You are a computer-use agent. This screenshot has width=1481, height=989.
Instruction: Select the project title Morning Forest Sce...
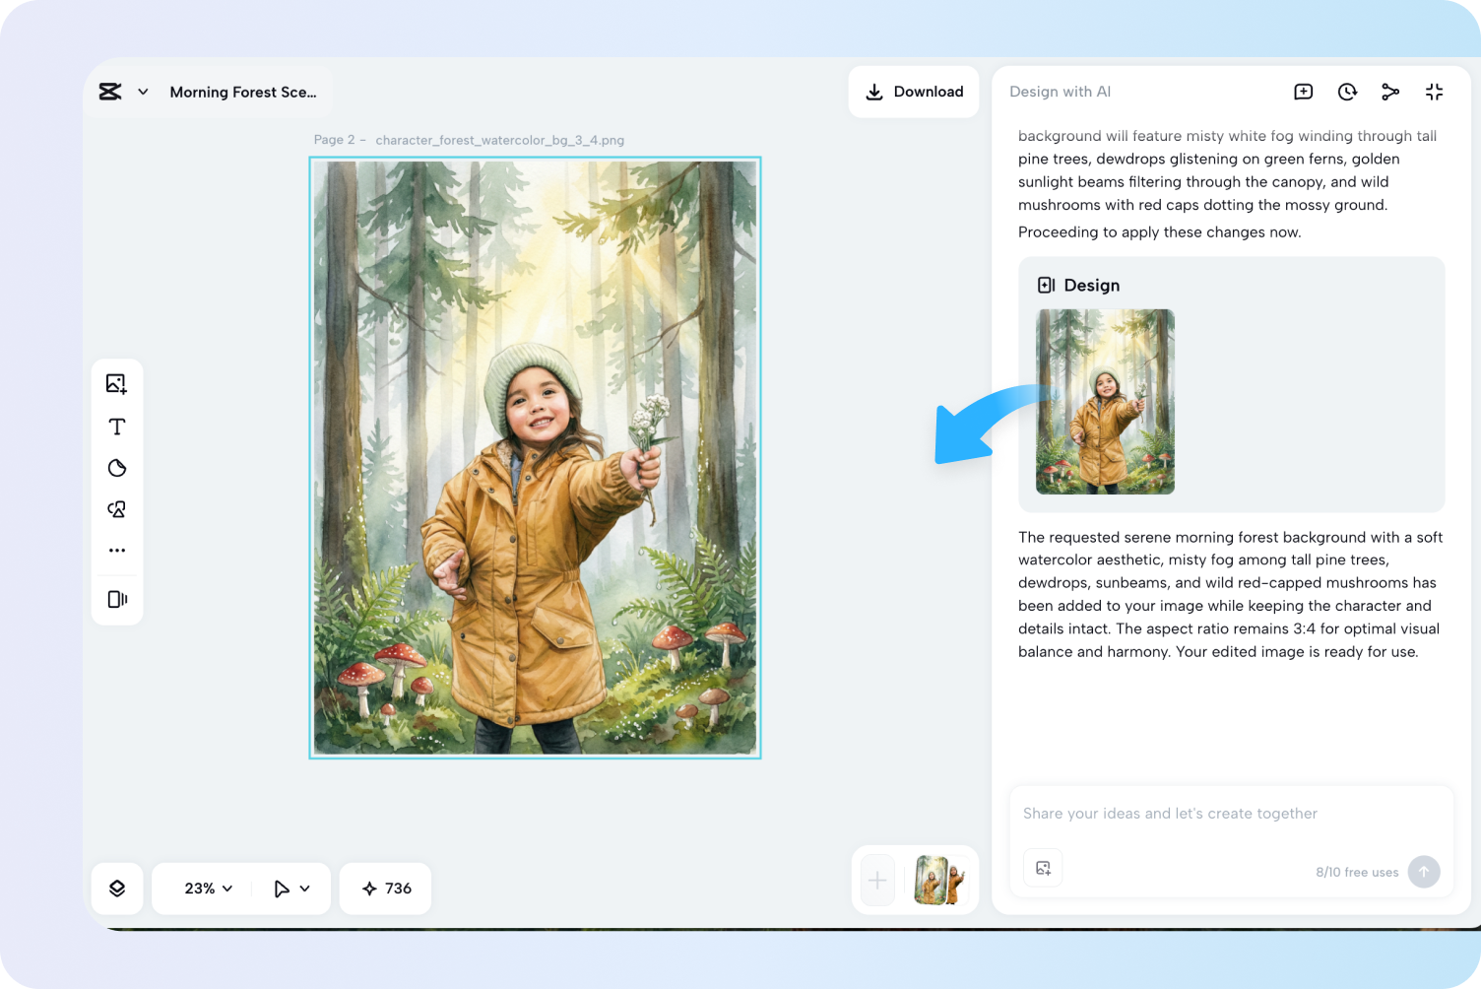pyautogui.click(x=243, y=92)
